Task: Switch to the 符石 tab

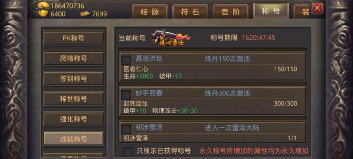Action: [x=190, y=12]
